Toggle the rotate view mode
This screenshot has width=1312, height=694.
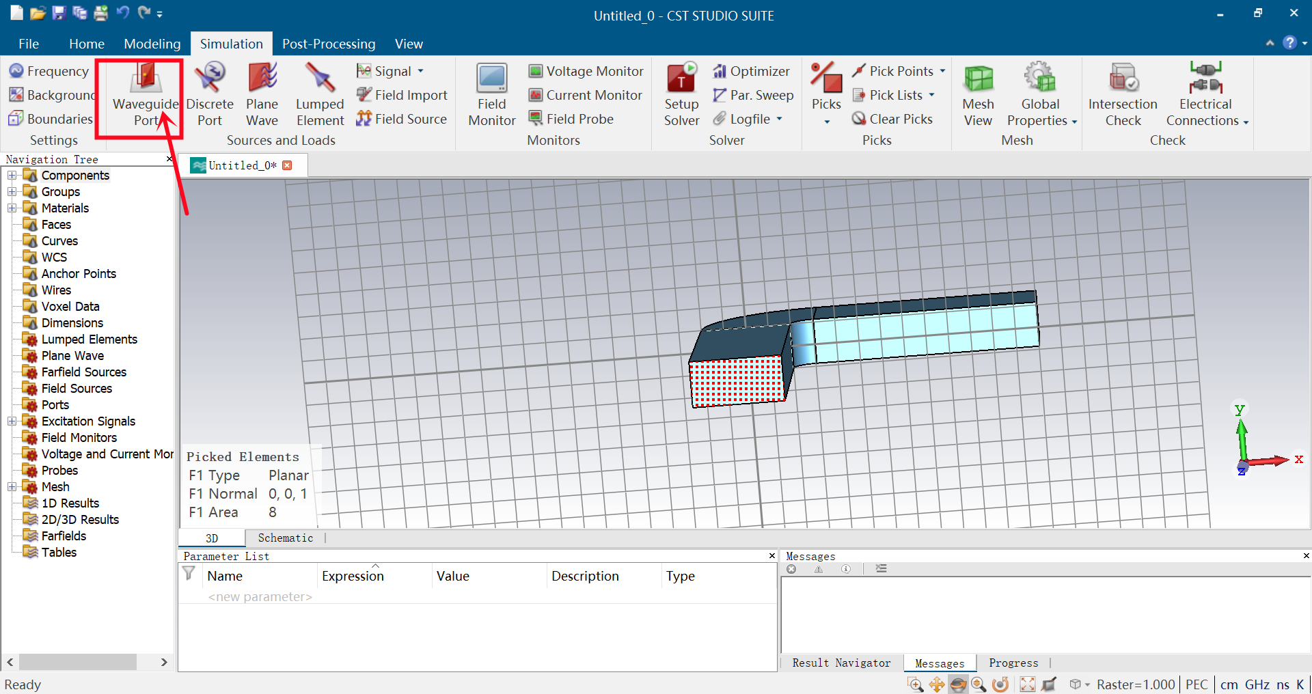tap(958, 684)
